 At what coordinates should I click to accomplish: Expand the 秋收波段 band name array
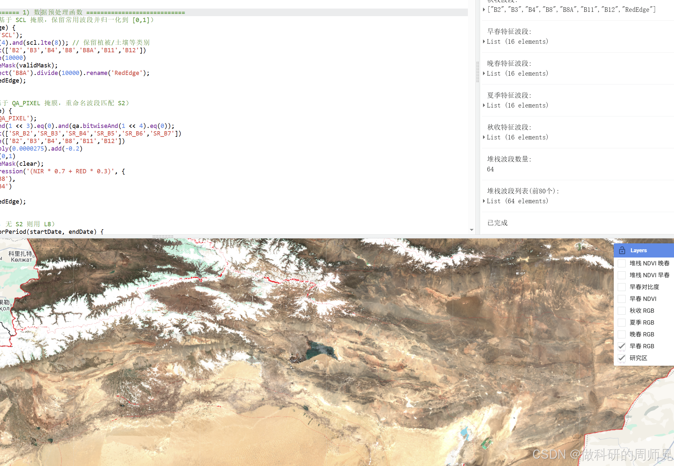click(483, 10)
